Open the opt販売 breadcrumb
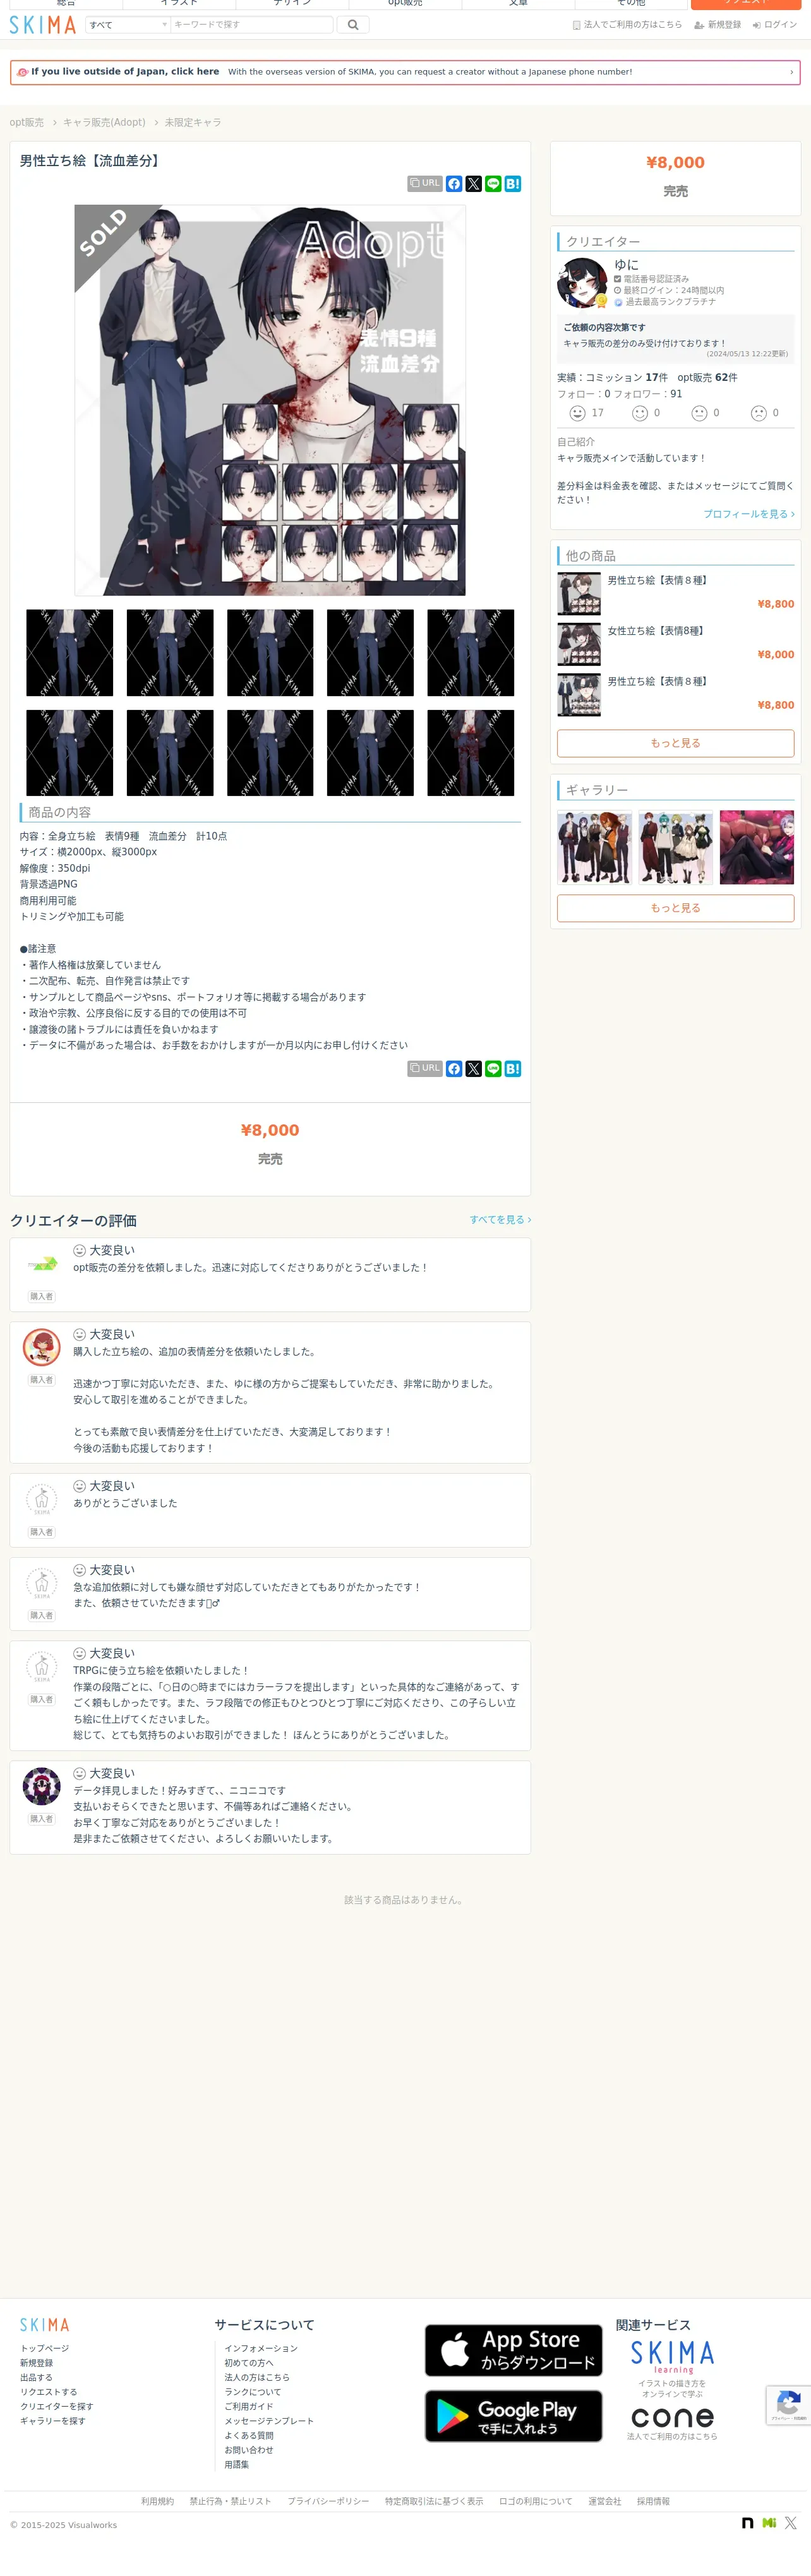Screen dimensions: 811x2576 tap(27, 122)
